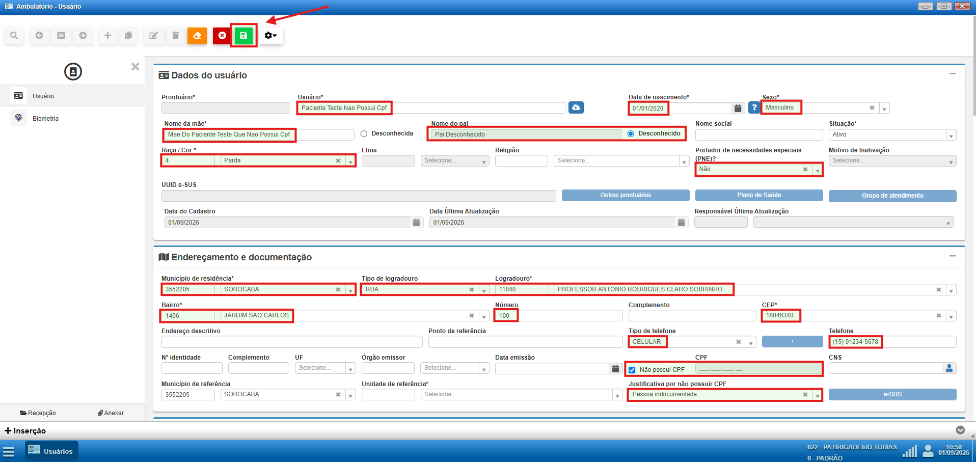Save the record with green disk icon
976x462 pixels.
tap(243, 36)
